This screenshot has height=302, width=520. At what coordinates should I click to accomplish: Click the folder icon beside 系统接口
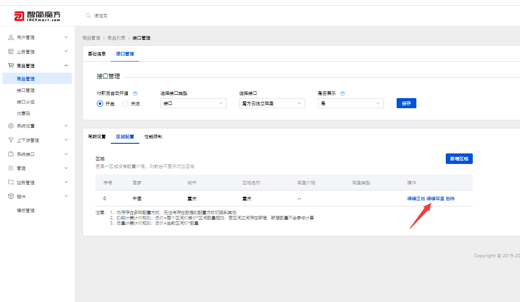(11, 154)
